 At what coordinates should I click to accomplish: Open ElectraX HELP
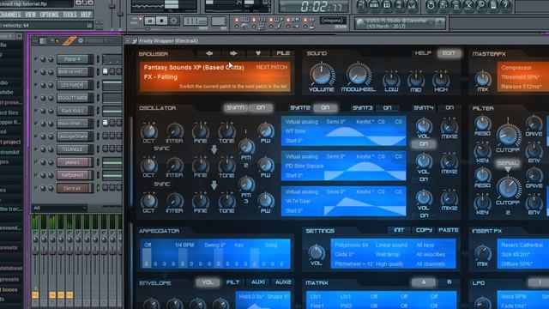(x=423, y=53)
